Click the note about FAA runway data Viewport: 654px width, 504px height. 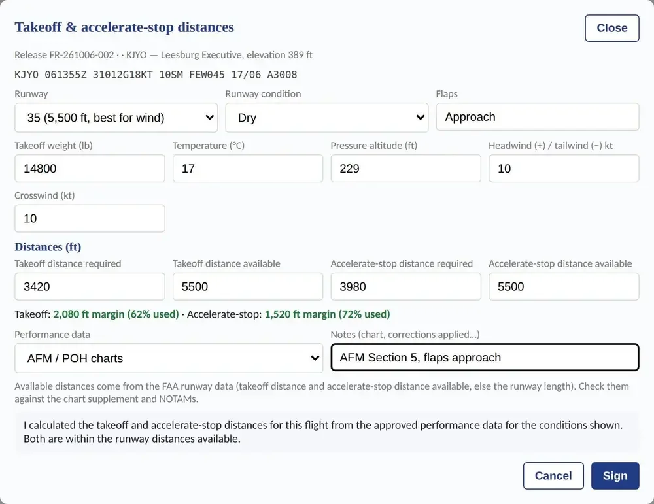coord(322,392)
